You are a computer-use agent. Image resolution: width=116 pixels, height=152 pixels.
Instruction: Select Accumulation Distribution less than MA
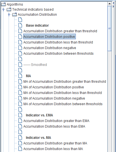tap(53, 149)
